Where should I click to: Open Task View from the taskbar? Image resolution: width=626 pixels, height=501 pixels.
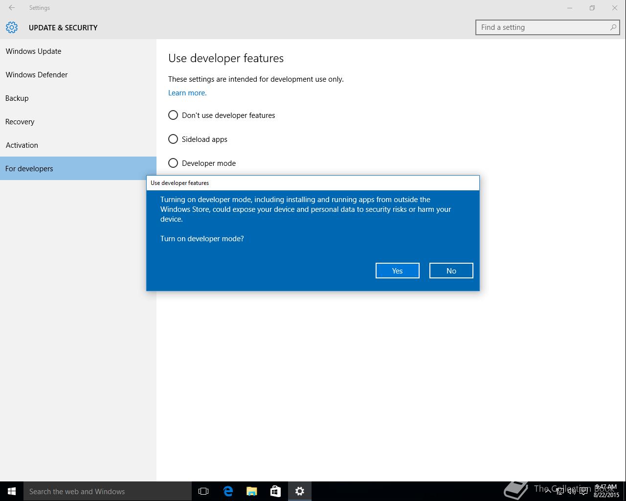203,491
